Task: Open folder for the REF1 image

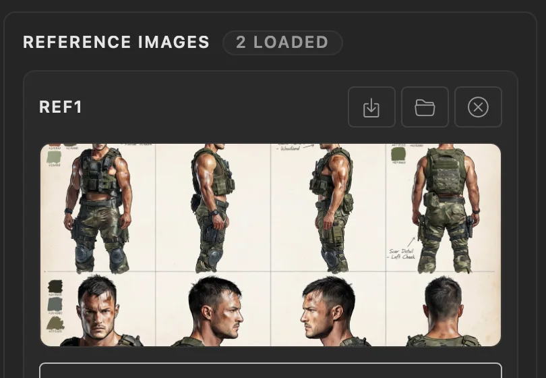Action: (425, 107)
